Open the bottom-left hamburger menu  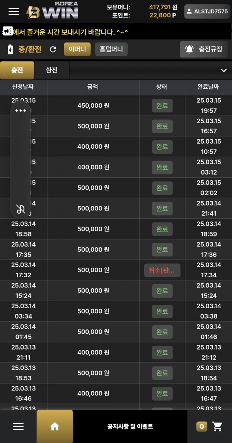pos(18,426)
